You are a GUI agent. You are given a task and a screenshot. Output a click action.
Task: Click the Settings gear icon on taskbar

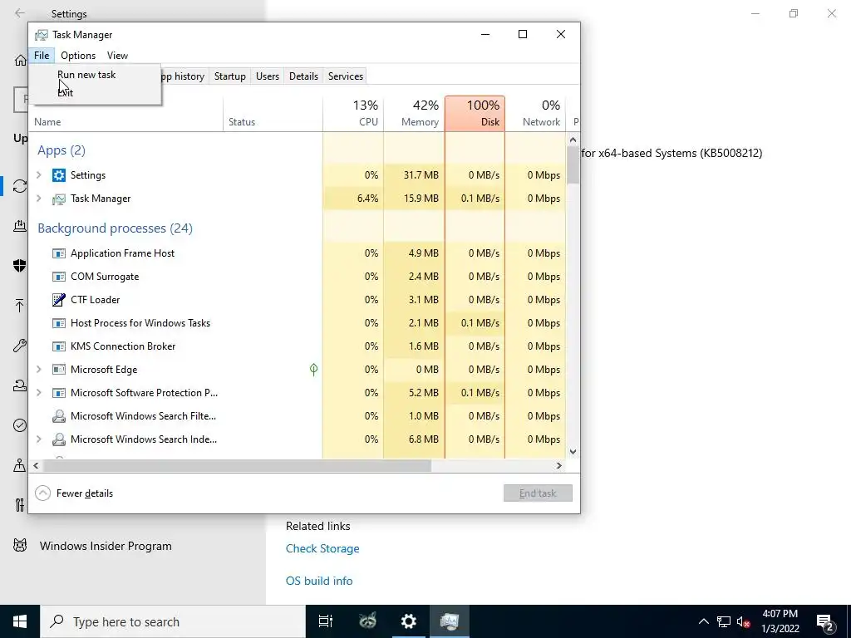point(408,621)
